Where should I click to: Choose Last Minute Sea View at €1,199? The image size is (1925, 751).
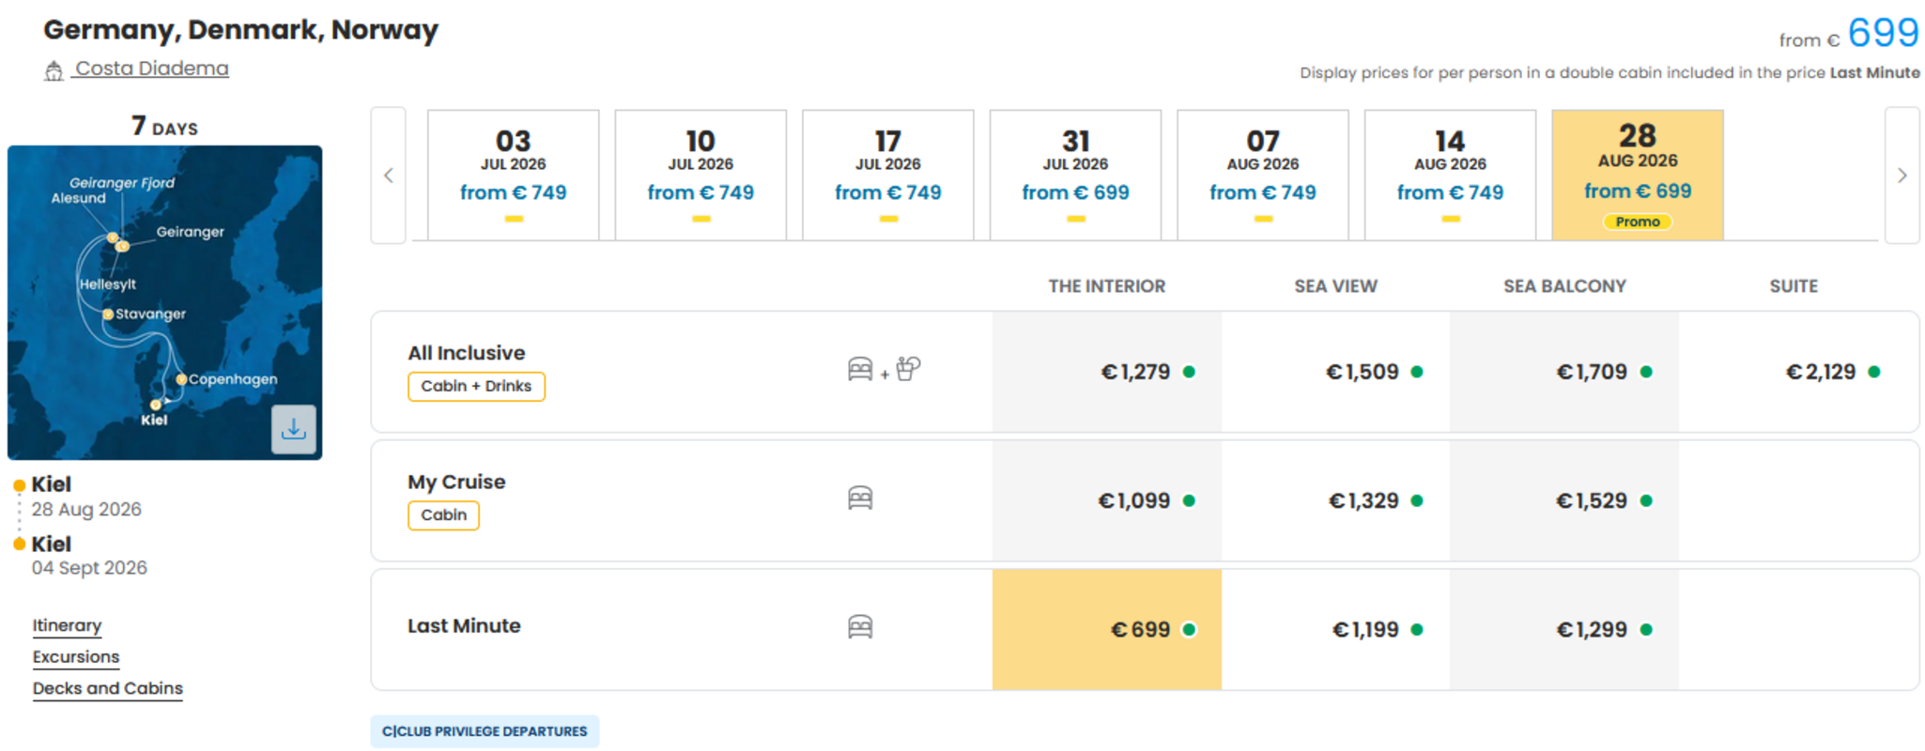click(1335, 630)
